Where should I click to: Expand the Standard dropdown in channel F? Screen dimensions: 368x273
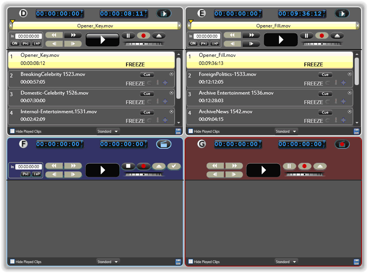tap(108, 262)
